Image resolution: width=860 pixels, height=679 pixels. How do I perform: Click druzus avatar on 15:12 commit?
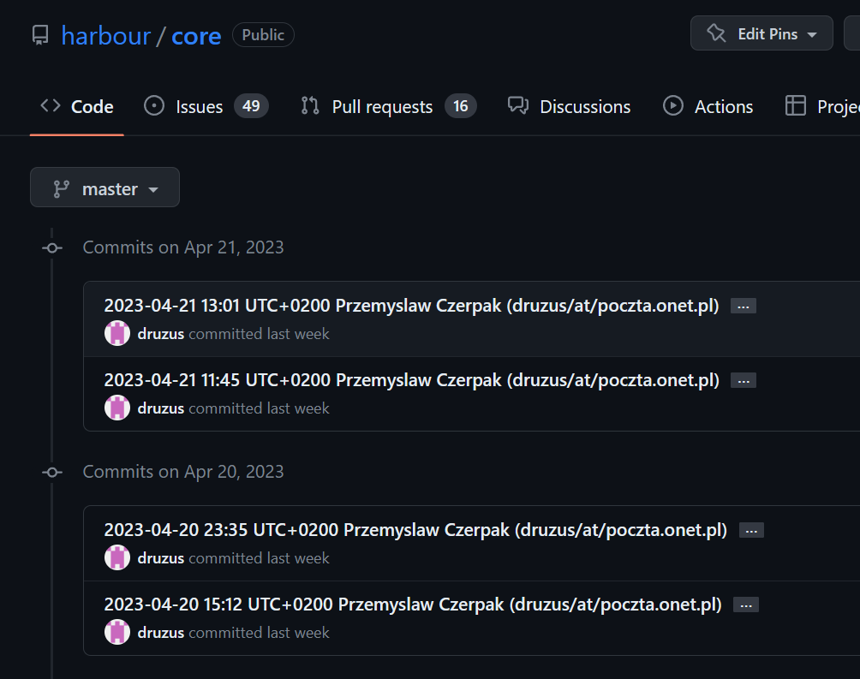(x=117, y=633)
